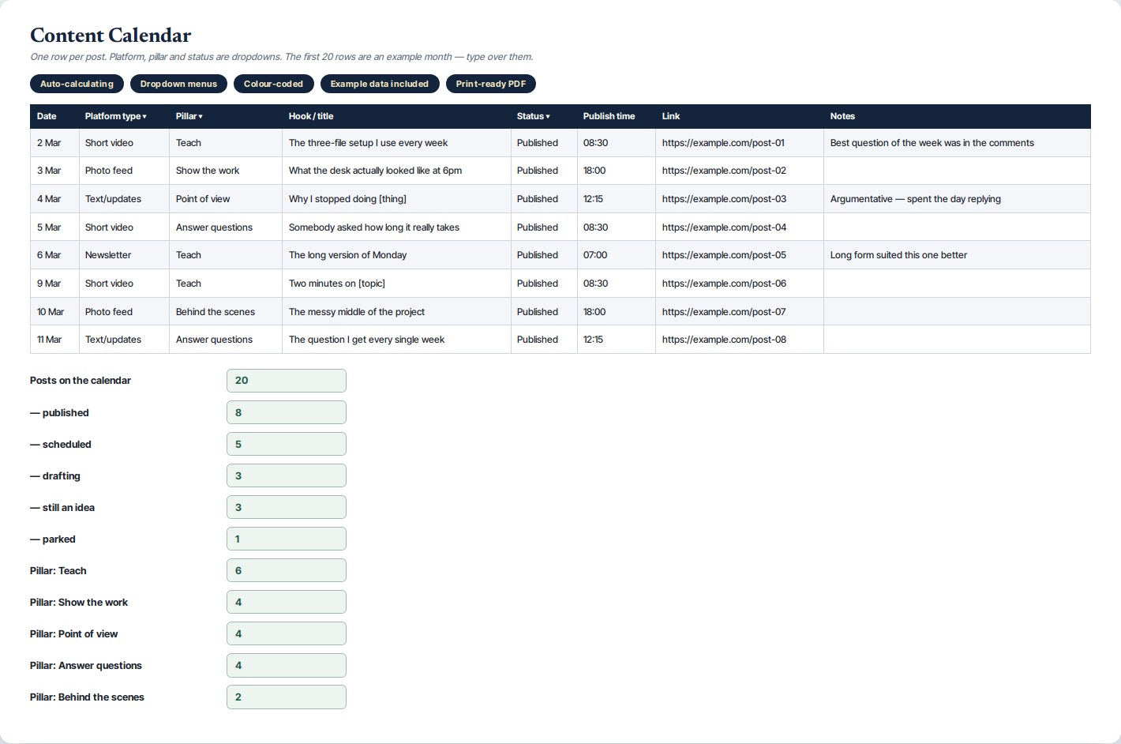
Task: Select the 'Behind the scenes' pillar cell
Action: point(226,312)
